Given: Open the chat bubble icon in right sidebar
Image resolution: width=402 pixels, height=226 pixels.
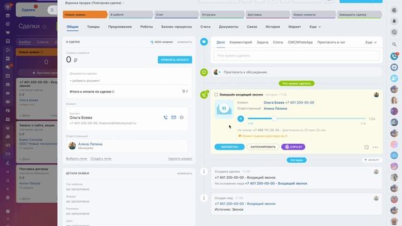Looking at the screenshot, I should (394, 67).
